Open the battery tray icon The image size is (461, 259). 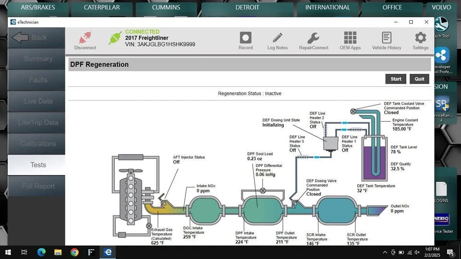[x=401, y=252]
